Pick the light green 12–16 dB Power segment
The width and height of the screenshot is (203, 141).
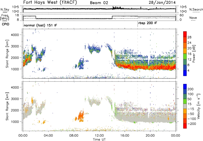185,57
